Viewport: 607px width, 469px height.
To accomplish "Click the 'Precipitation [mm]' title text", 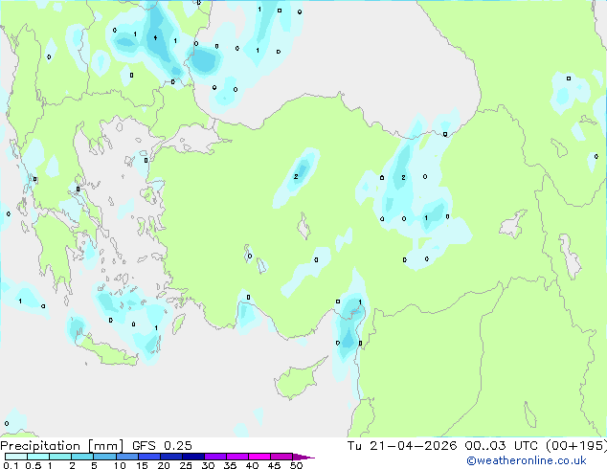I will [62, 446].
